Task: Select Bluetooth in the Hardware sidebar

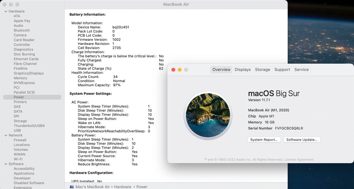Action: tap(21, 30)
